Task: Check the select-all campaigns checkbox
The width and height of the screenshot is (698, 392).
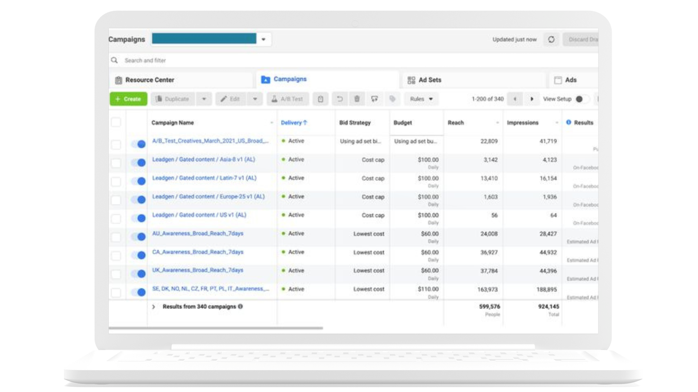Action: pos(116,122)
